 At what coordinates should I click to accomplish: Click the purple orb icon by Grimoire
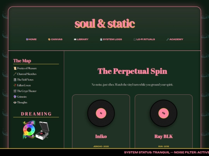(x=15, y=97)
